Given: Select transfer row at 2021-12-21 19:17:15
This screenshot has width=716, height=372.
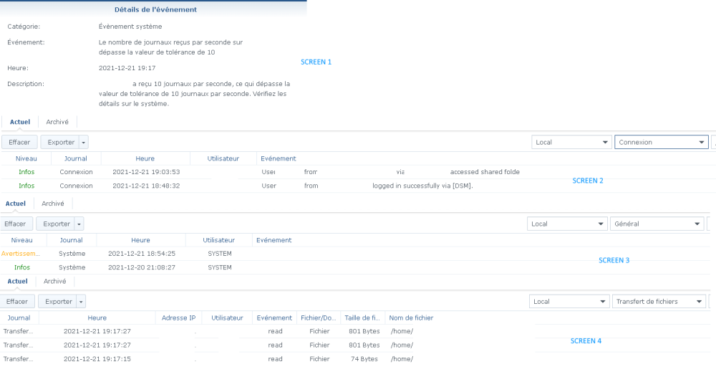Looking at the screenshot, I should click(355, 360).
